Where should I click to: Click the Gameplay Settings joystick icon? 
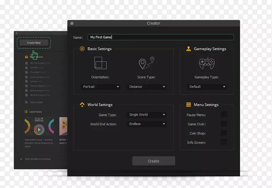(188, 49)
